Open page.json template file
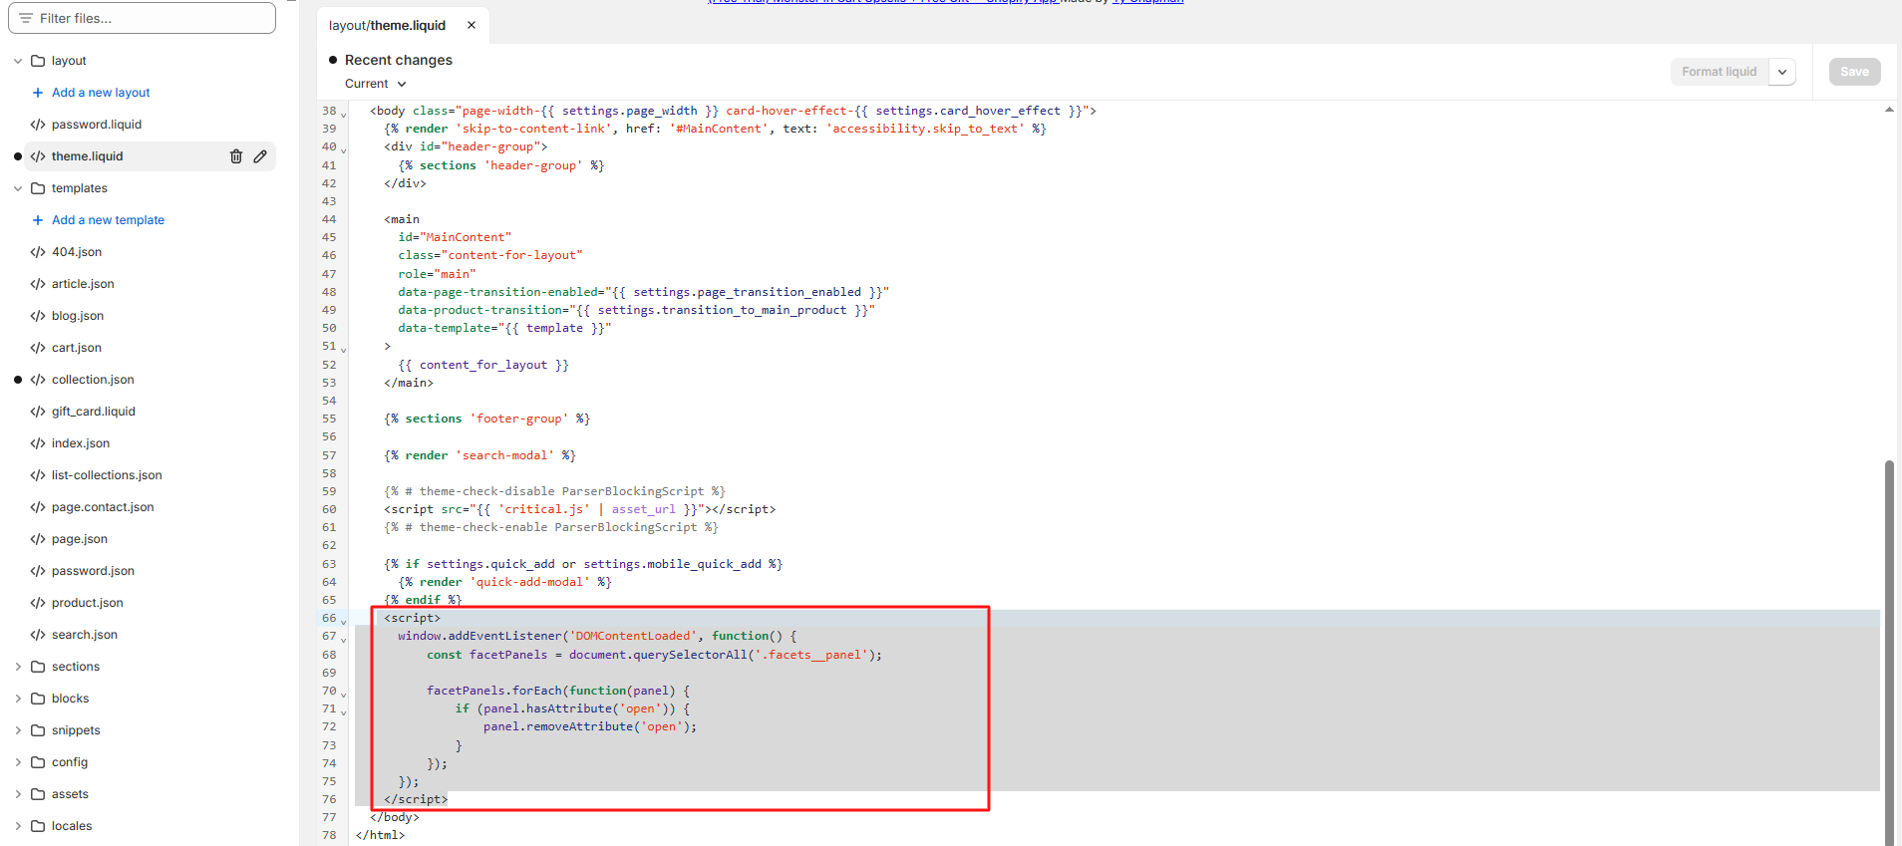1902x846 pixels. (80, 539)
